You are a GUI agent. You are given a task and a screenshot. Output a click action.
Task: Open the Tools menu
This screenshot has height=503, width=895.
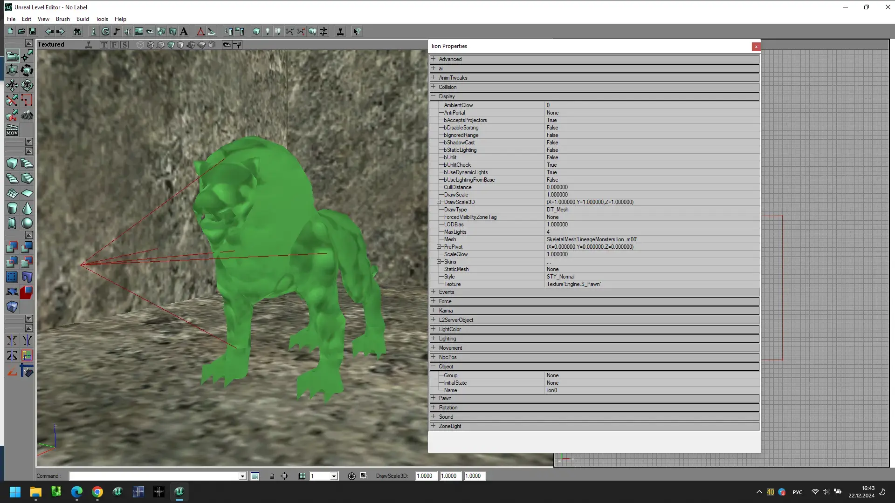pyautogui.click(x=102, y=19)
